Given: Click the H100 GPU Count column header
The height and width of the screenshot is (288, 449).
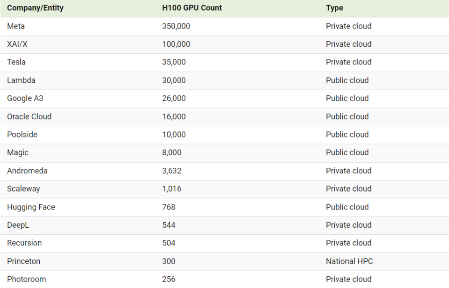Looking at the screenshot, I should [x=192, y=8].
